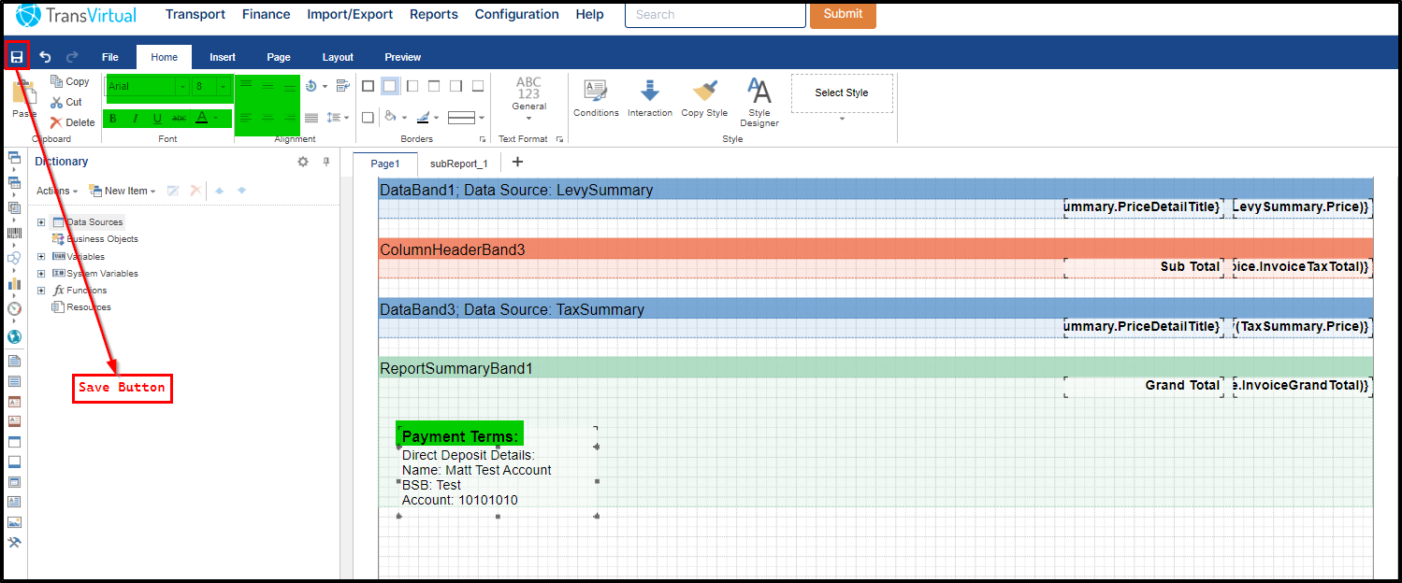1402x583 pixels.
Task: Expand the Select Style gallery
Action: click(x=842, y=119)
